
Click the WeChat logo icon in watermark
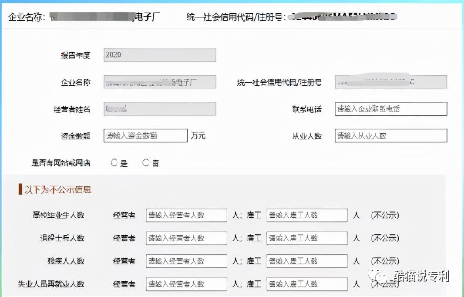click(x=376, y=276)
